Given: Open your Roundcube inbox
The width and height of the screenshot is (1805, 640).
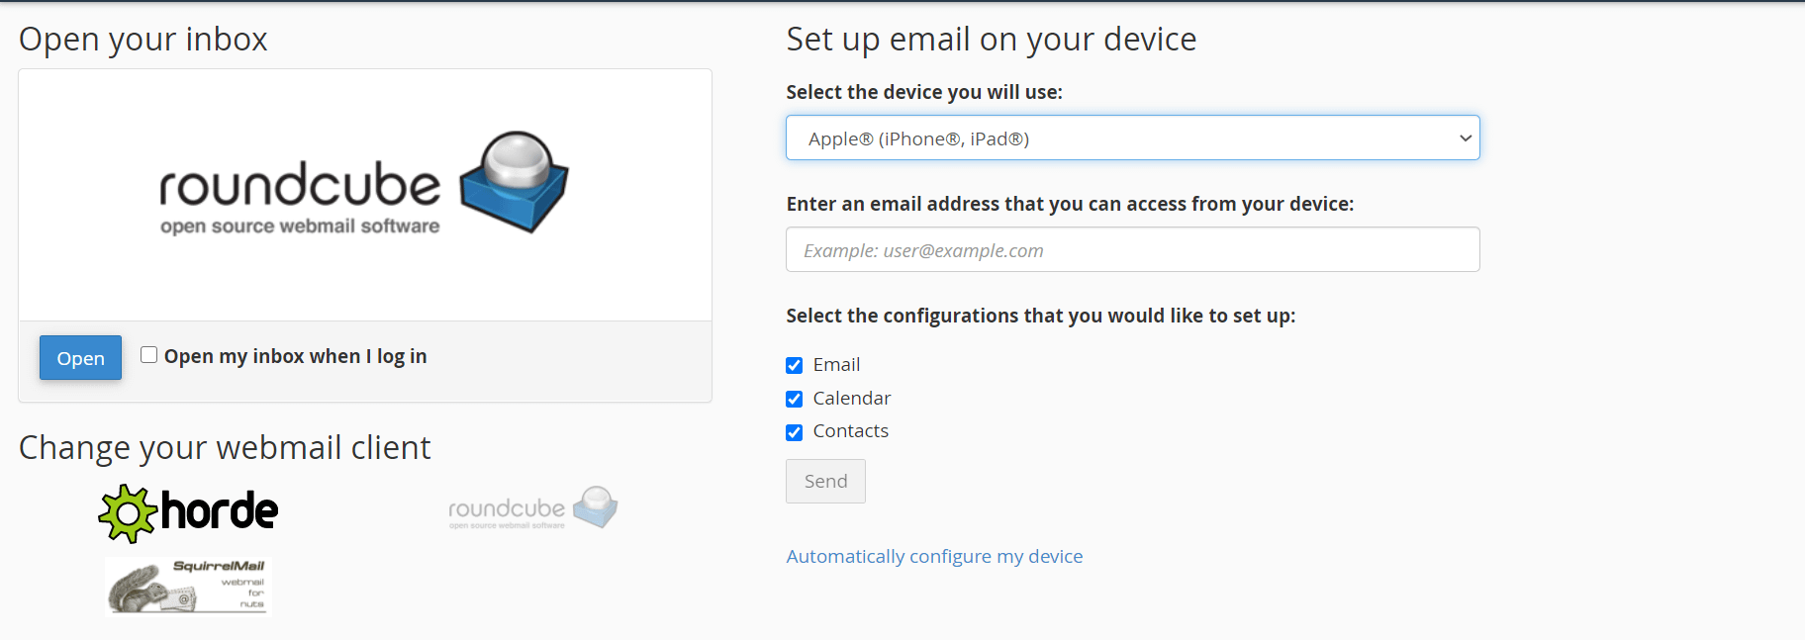Looking at the screenshot, I should [80, 357].
